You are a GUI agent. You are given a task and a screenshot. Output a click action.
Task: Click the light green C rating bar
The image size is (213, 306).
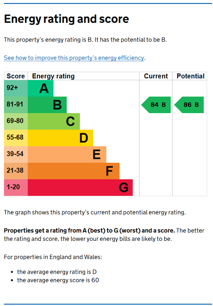tap(54, 121)
